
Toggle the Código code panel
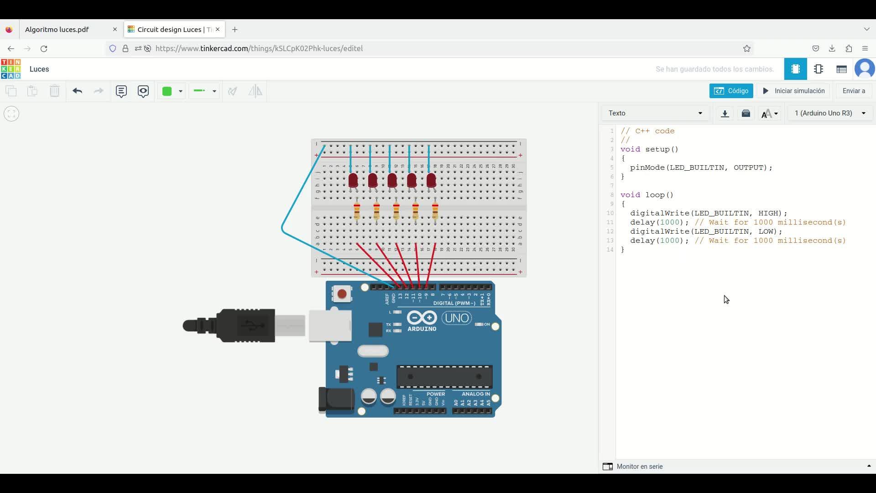731,91
